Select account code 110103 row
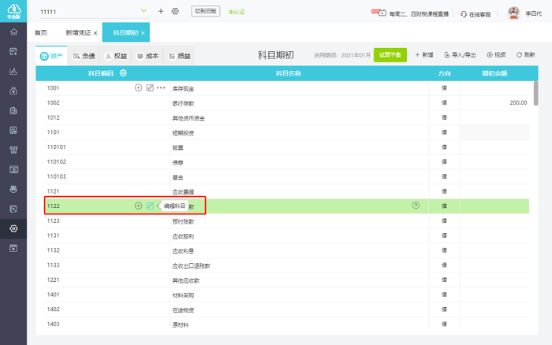This screenshot has height=345, width=552. pos(287,176)
